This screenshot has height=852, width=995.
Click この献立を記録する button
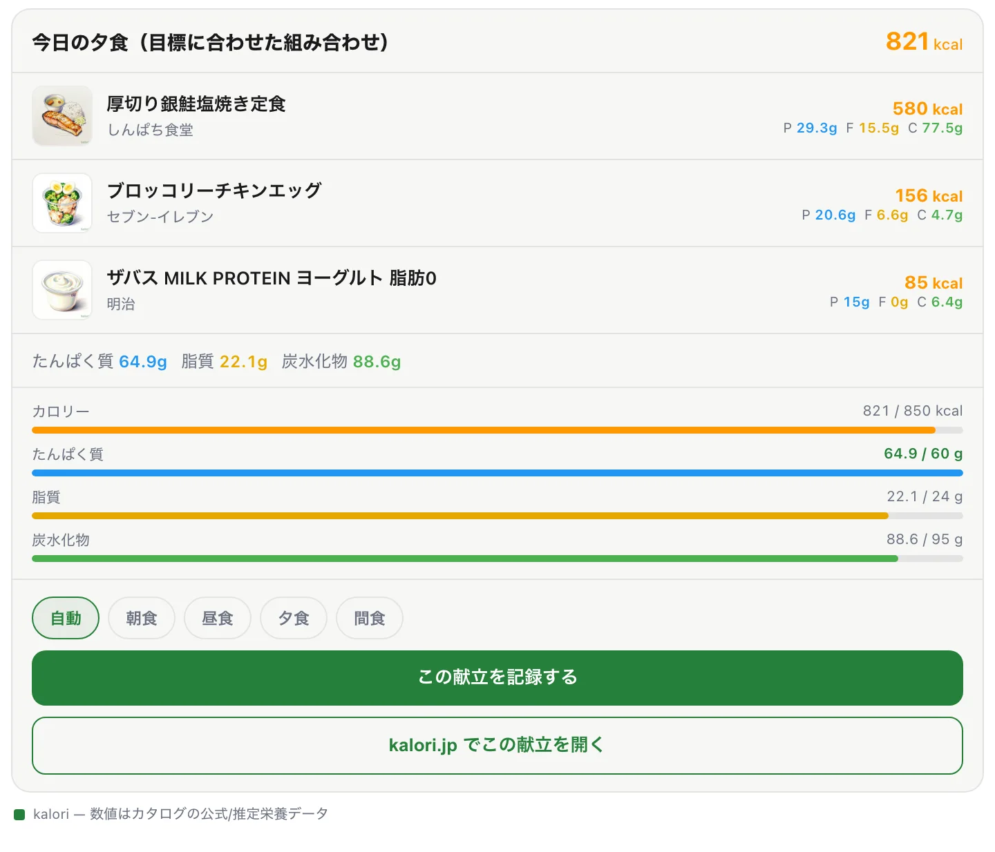497,677
